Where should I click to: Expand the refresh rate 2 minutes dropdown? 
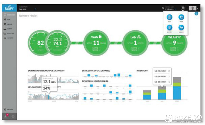click(171, 8)
